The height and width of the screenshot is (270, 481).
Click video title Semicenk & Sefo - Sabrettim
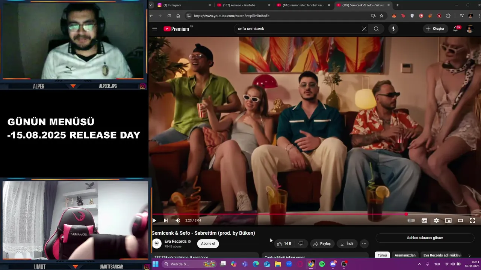203,233
